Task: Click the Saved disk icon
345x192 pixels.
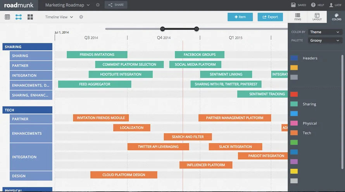Action: (x=293, y=5)
